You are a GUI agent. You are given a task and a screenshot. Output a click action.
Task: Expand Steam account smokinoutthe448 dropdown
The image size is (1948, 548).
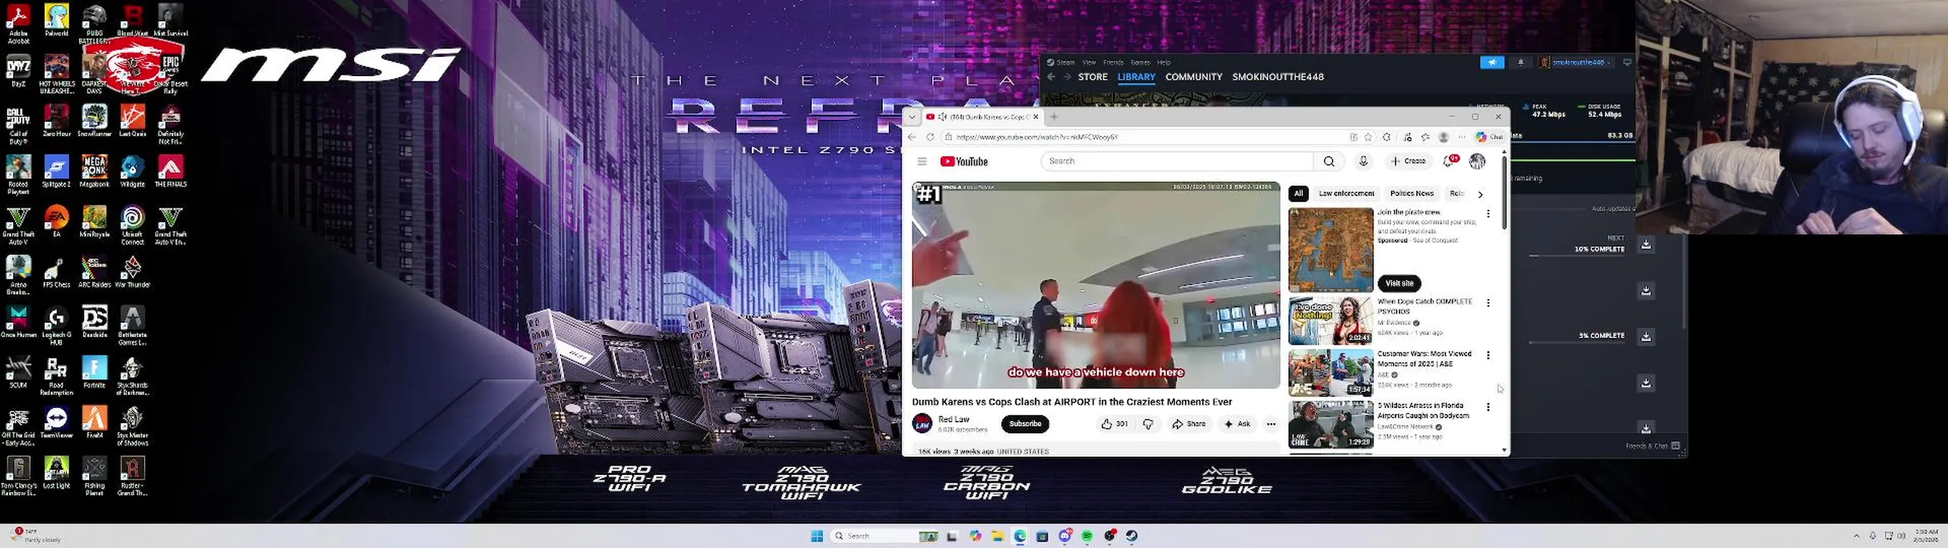click(1575, 62)
